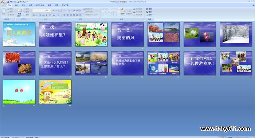Open the Select (选择) dropdown in the editing group
This screenshot has width=255, height=138.
[149, 15]
